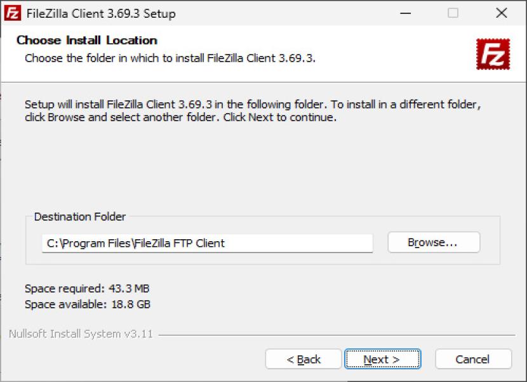Click the 'Space required: 43.3 MB' text
Image resolution: width=527 pixels, height=382 pixels.
(87, 289)
